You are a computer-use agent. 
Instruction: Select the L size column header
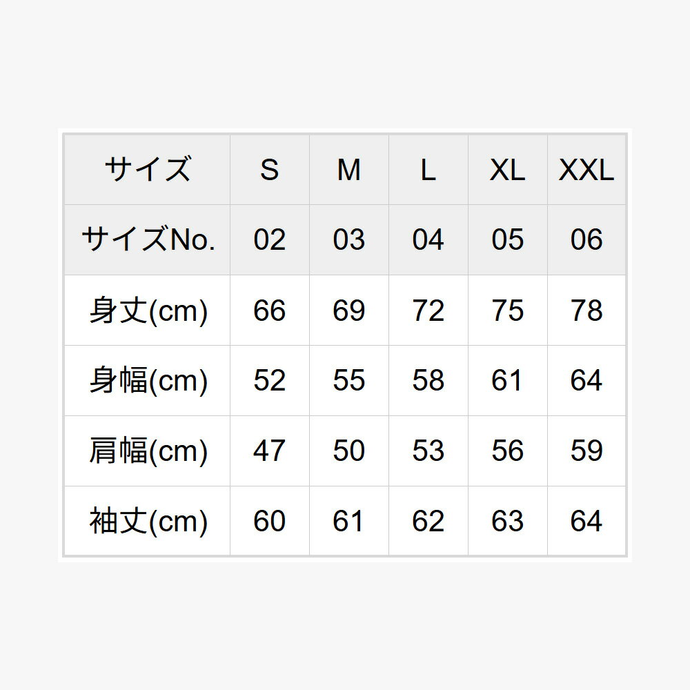point(428,170)
